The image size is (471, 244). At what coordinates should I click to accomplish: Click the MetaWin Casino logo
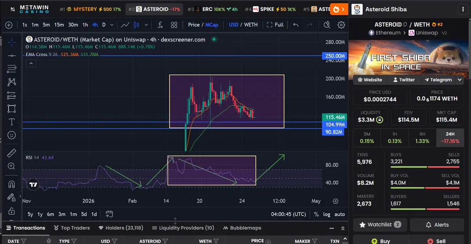29,9
